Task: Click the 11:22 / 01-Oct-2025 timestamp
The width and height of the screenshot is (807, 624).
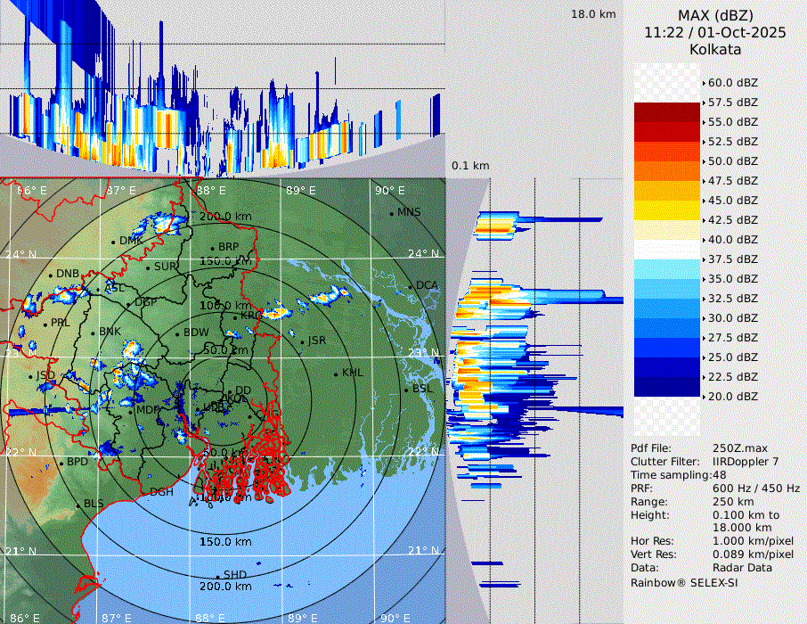Action: pos(715,32)
